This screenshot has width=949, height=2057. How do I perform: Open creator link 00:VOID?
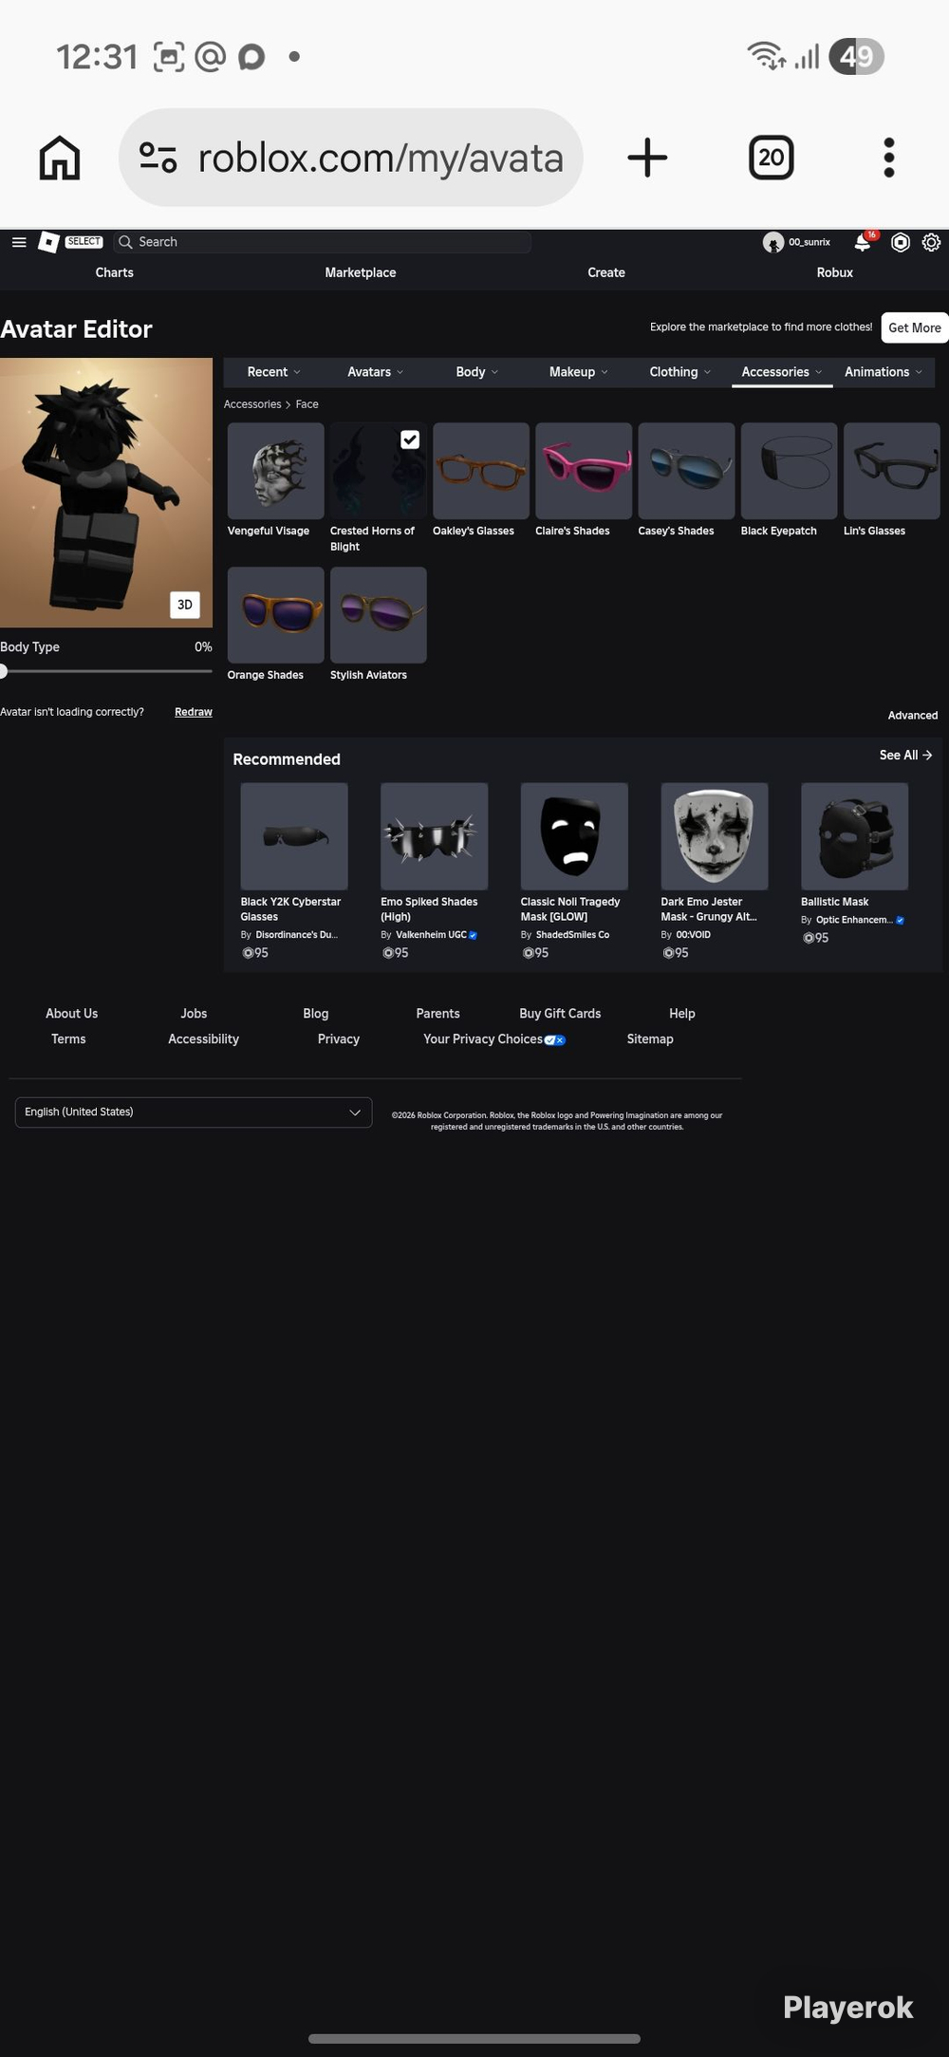click(693, 935)
